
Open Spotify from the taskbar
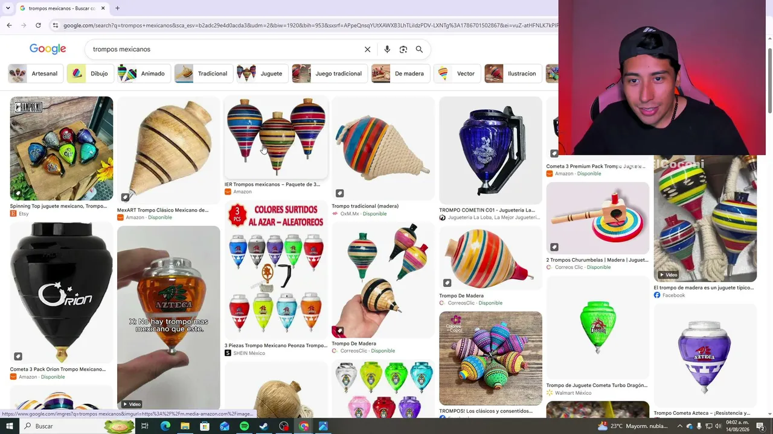[x=244, y=426]
